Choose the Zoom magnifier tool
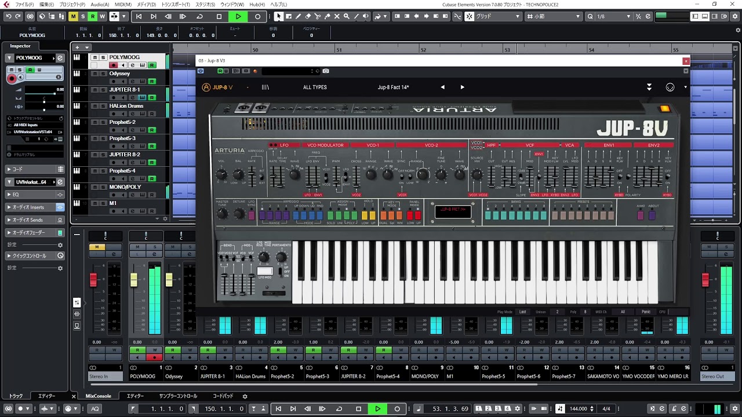Image resolution: width=742 pixels, height=417 pixels. [x=347, y=16]
